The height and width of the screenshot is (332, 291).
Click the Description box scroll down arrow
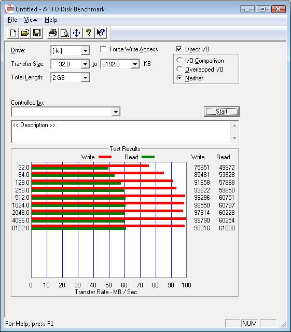(234, 139)
